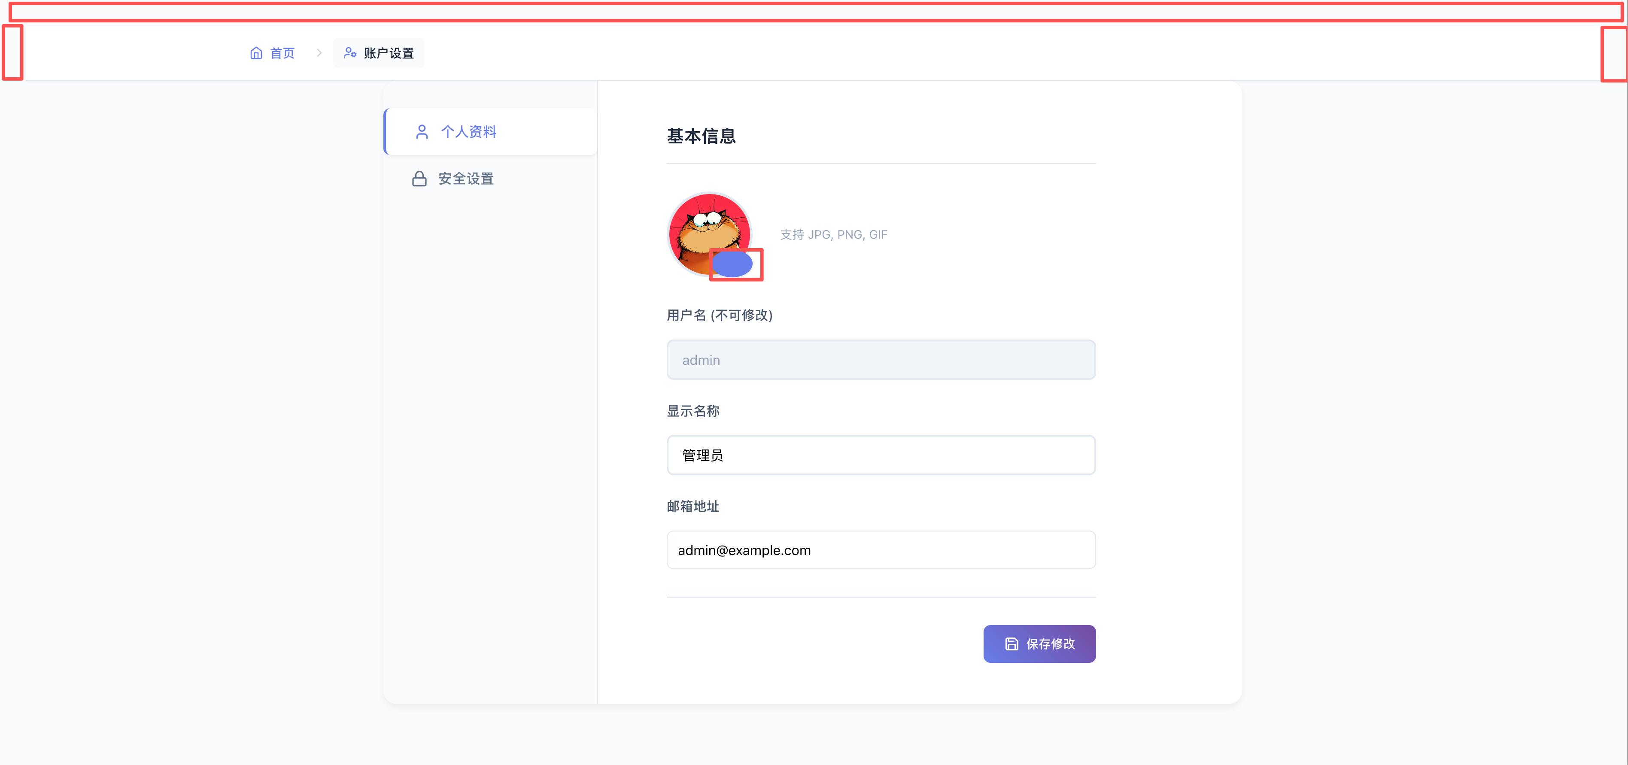1628x765 pixels.
Task: Click the breadcrumb chevron separator
Action: tap(319, 53)
